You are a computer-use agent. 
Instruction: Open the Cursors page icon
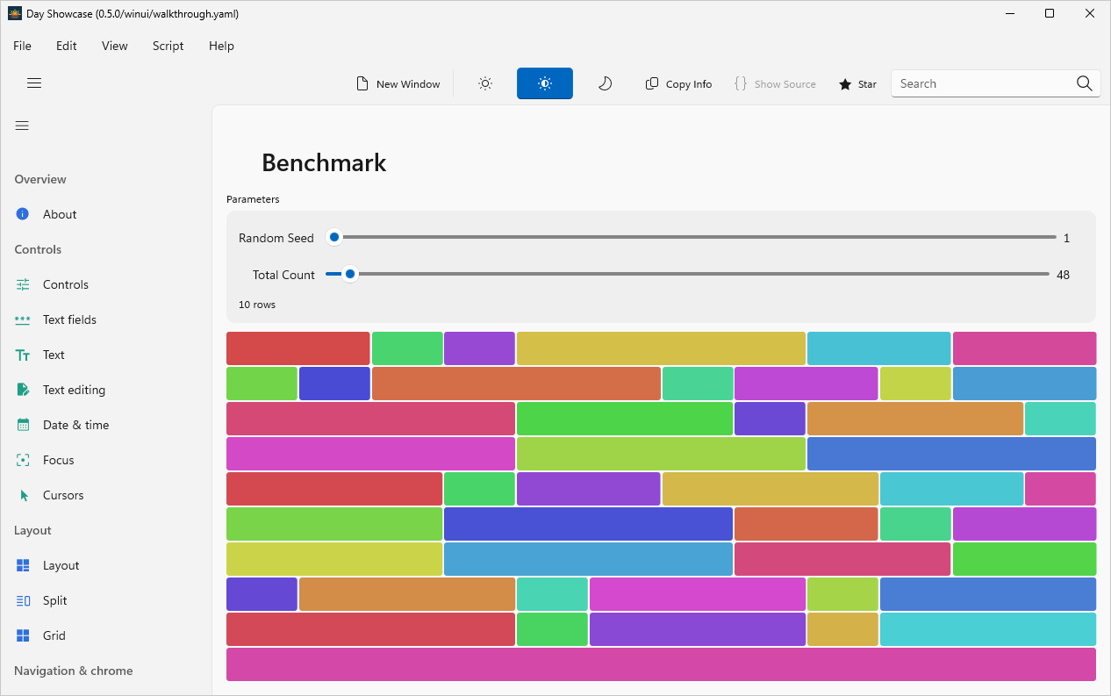(x=24, y=495)
